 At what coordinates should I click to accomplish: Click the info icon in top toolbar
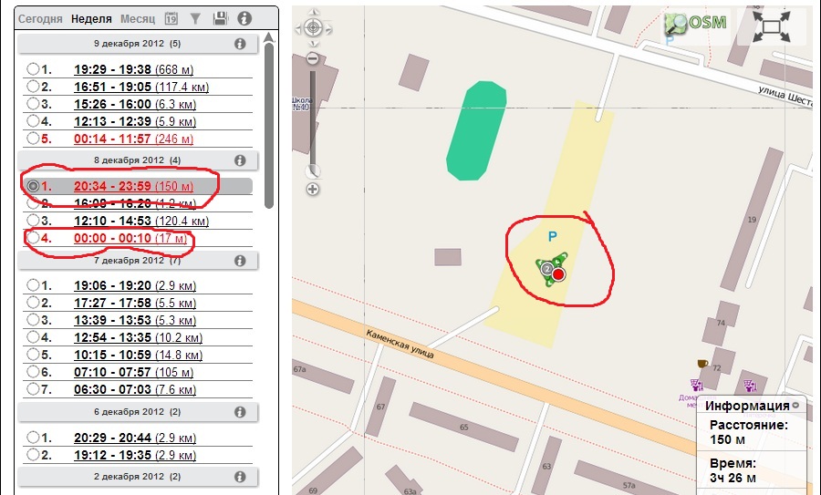(x=244, y=18)
